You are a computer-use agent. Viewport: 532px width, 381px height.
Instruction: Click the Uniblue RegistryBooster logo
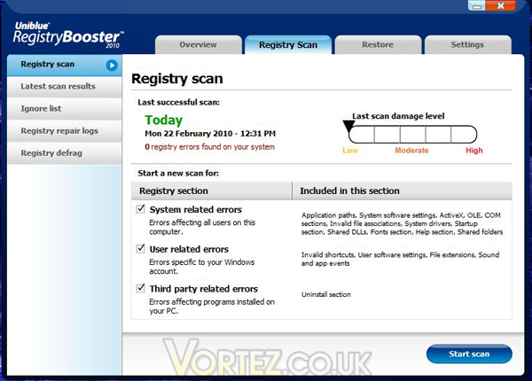pos(68,35)
